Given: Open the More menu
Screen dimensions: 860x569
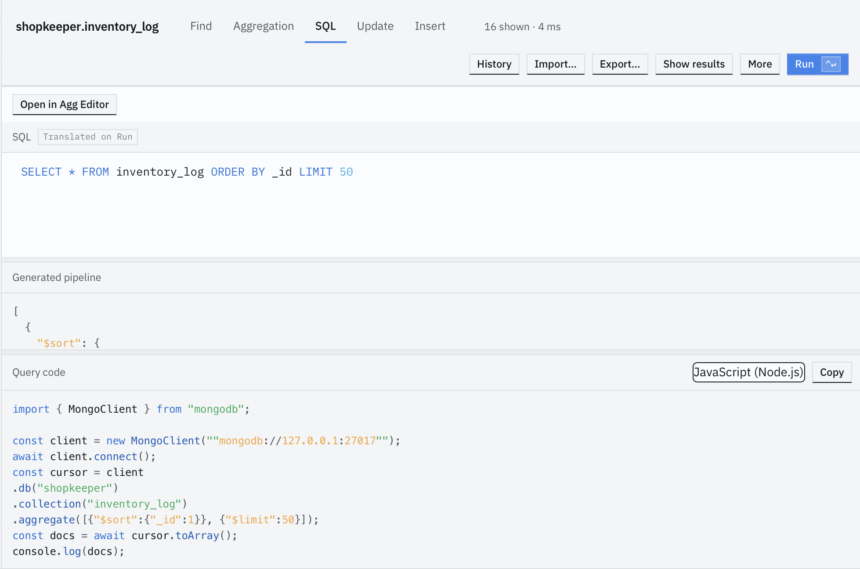Looking at the screenshot, I should [x=760, y=64].
